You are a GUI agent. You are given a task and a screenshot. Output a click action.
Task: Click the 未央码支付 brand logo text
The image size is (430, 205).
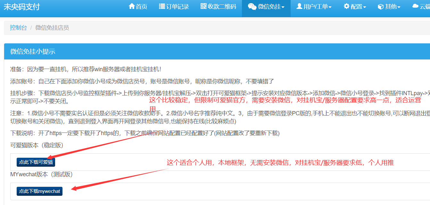(x=22, y=7)
